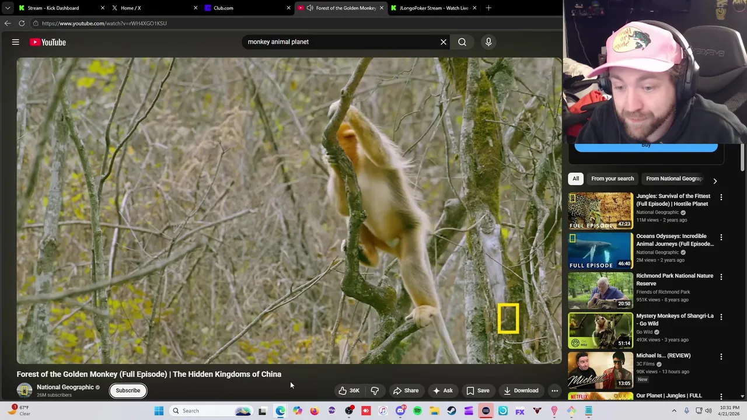
Task: Open a new browser tab with plus
Action: click(488, 8)
